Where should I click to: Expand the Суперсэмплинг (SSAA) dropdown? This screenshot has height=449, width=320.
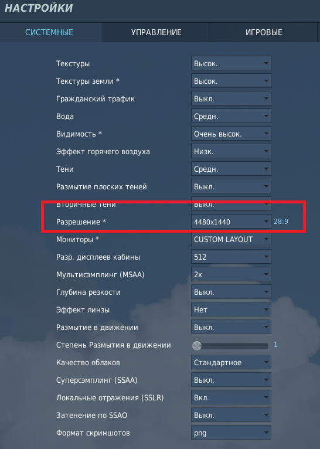click(x=231, y=380)
